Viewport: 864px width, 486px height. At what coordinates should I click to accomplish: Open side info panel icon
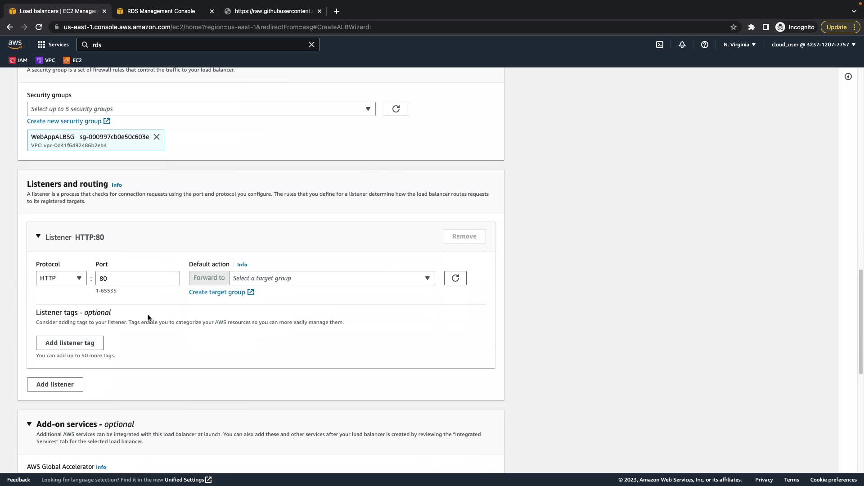(x=848, y=76)
